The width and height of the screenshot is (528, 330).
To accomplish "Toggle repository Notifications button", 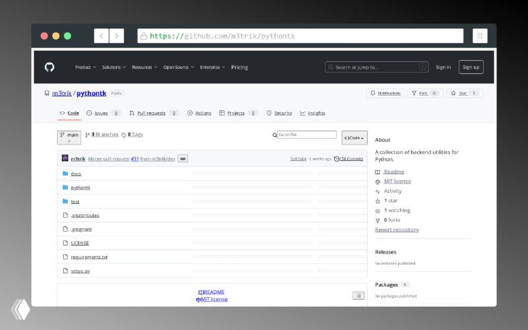I will coord(385,93).
